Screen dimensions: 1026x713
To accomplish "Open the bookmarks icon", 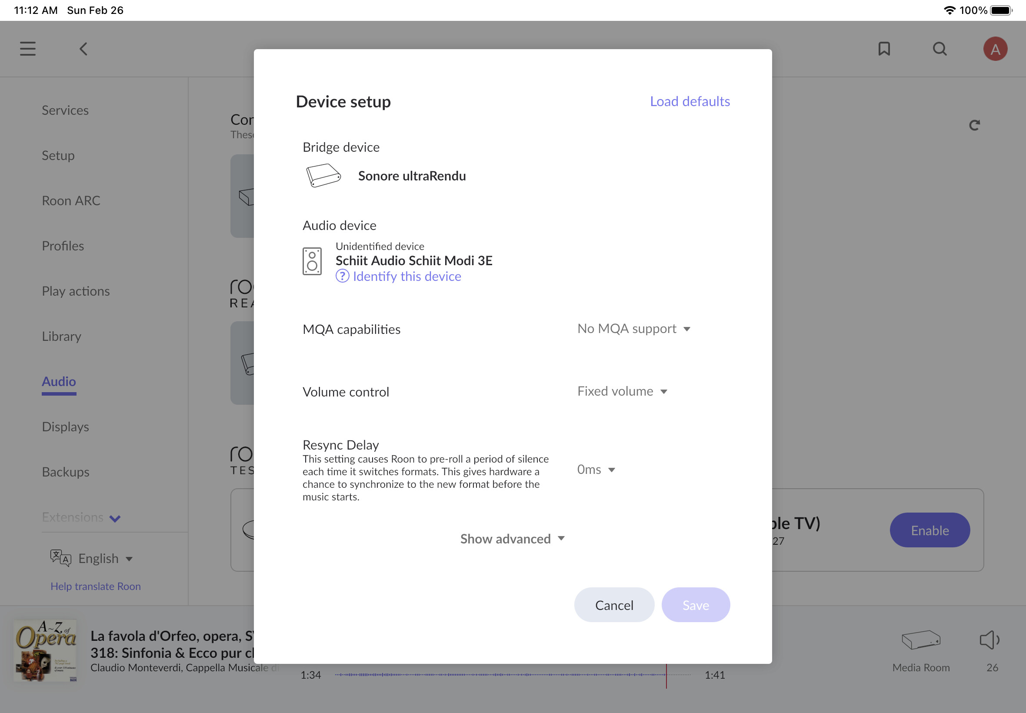I will point(884,49).
